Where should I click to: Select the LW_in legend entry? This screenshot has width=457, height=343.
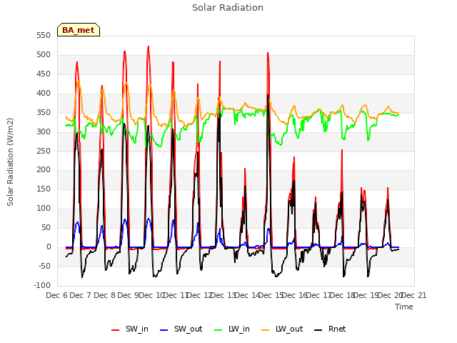pyautogui.click(x=232, y=329)
